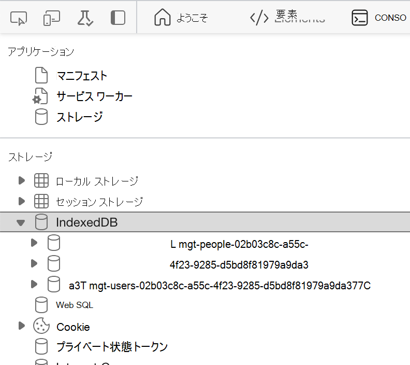Activate the inspect element picker tool
The width and height of the screenshot is (410, 365).
(19, 18)
